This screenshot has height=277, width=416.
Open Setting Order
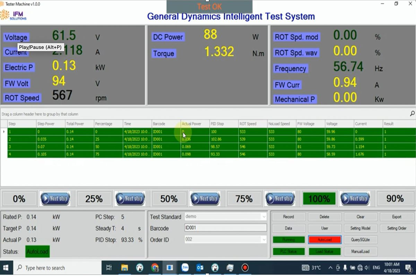point(397,228)
